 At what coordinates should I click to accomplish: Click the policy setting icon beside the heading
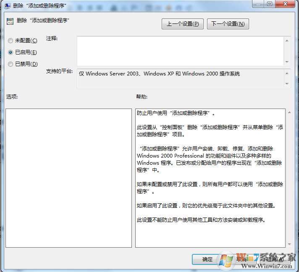pyautogui.click(x=10, y=21)
